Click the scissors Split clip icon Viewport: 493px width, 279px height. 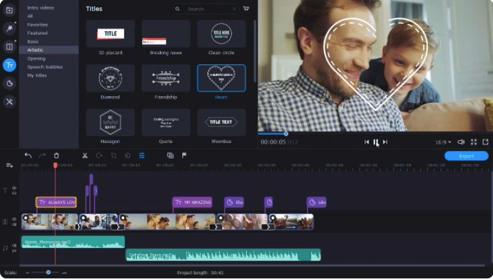85,156
